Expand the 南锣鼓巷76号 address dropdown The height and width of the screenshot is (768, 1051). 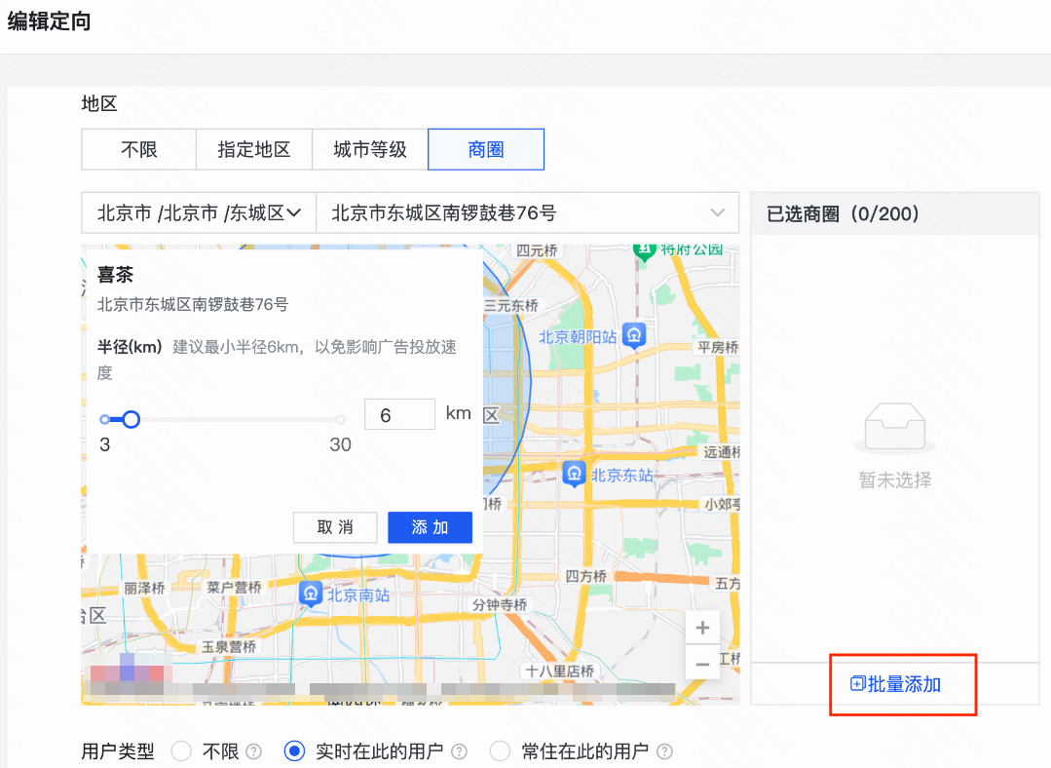pos(719,212)
